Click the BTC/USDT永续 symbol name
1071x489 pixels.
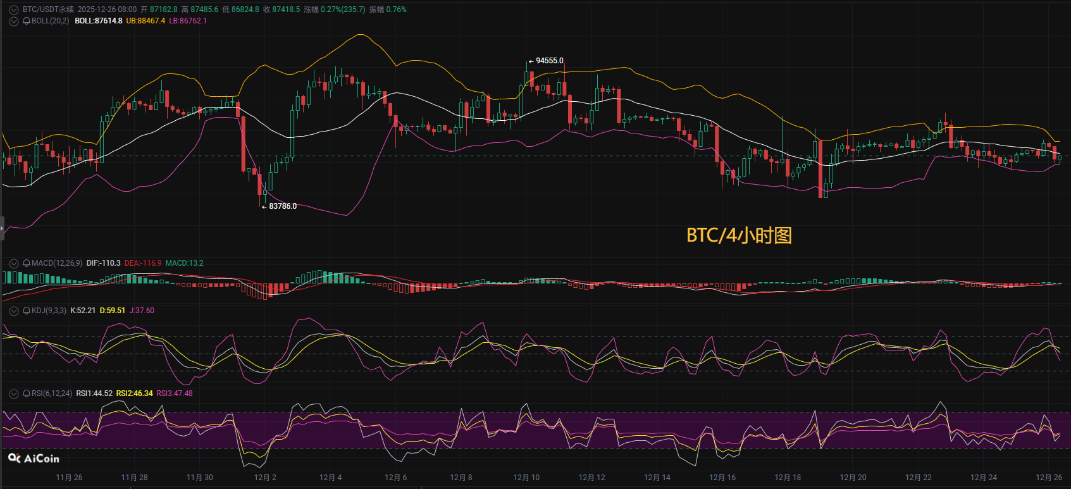point(48,10)
